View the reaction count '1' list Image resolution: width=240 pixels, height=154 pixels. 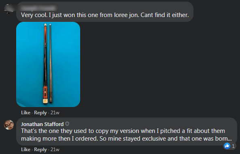pos(233,146)
